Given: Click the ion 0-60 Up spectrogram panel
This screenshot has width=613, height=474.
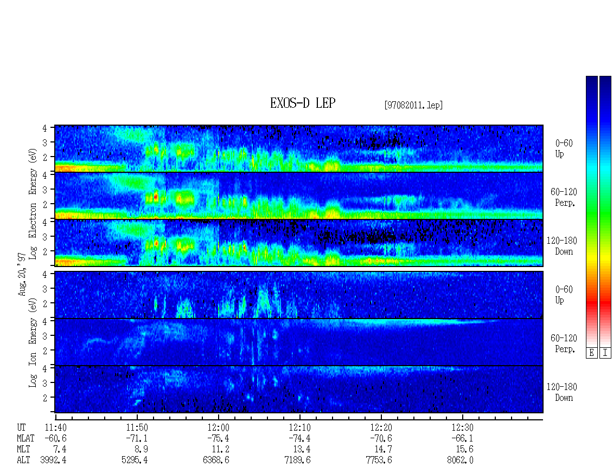Looking at the screenshot, I should (299, 295).
